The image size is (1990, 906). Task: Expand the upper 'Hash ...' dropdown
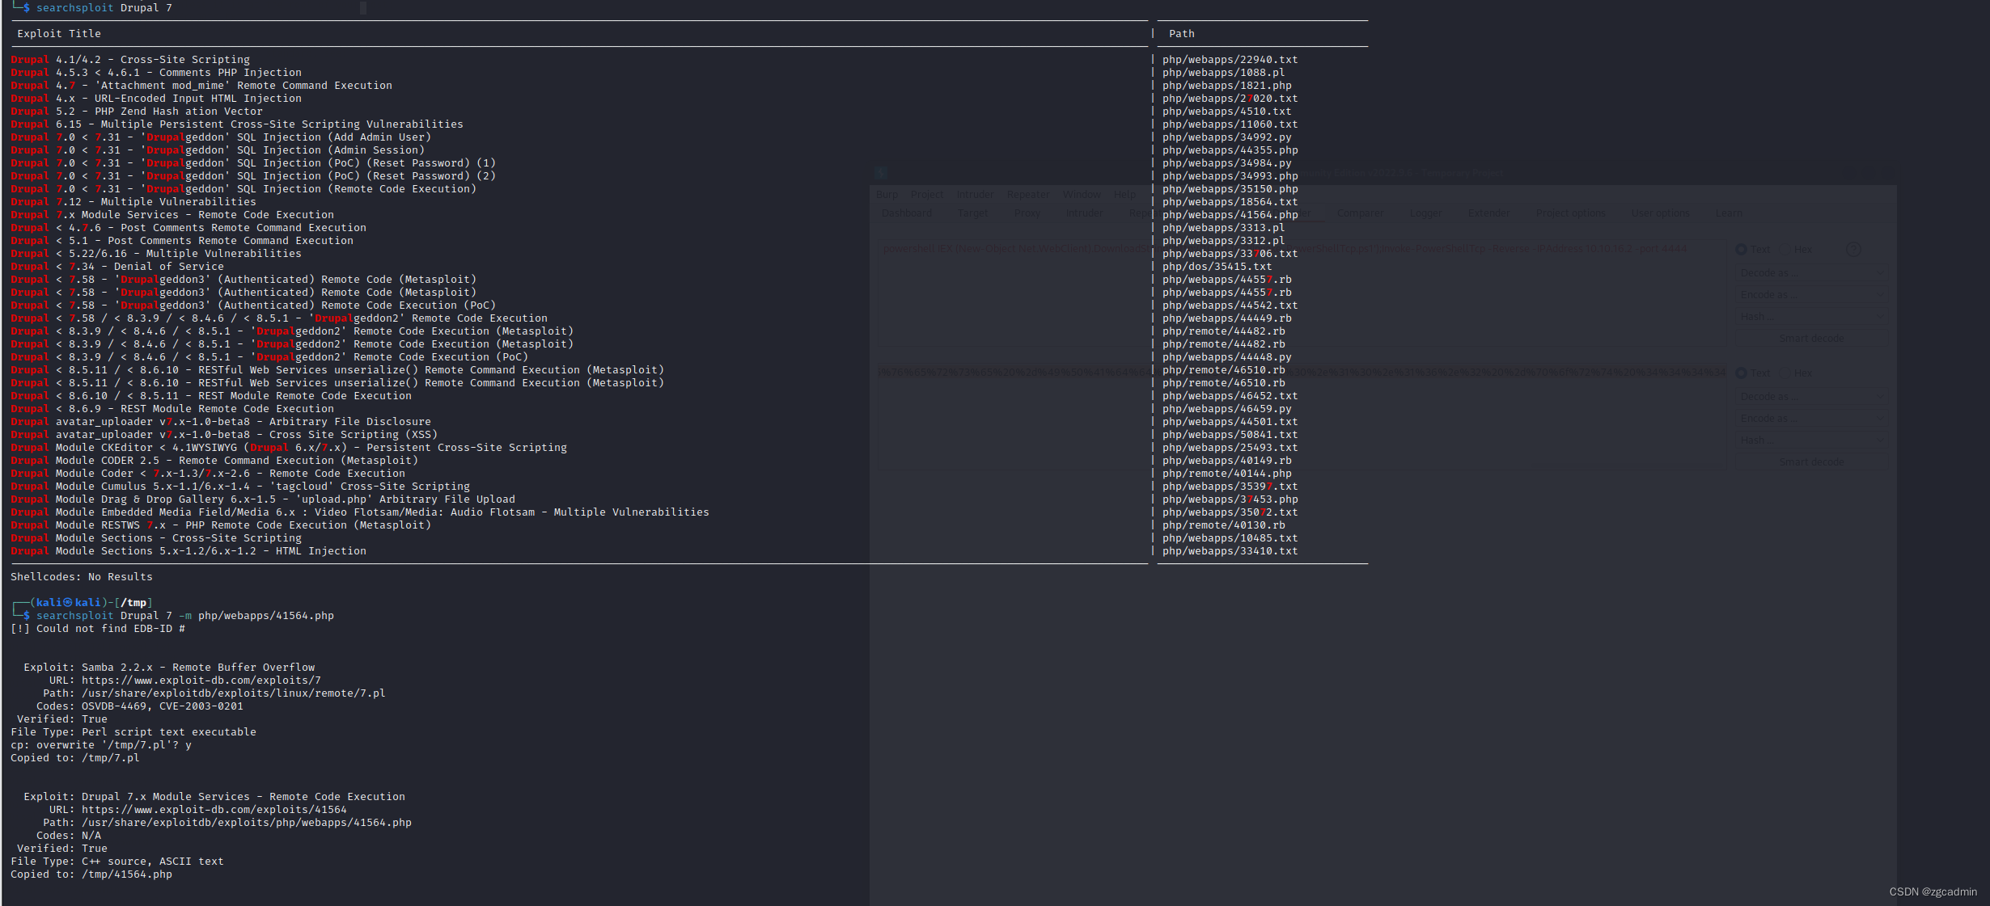(1812, 317)
